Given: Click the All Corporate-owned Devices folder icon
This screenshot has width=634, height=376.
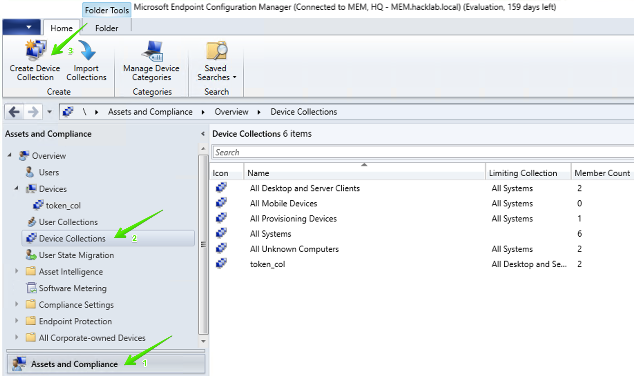Looking at the screenshot, I should point(31,338).
